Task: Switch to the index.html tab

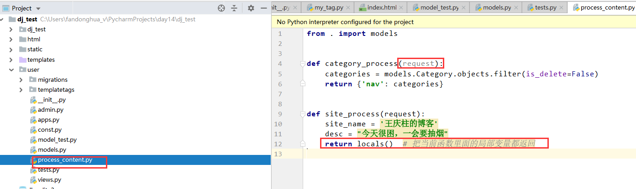Action: pyautogui.click(x=381, y=8)
